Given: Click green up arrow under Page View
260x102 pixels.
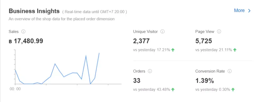Looking at the screenshot, I should click(x=235, y=50).
